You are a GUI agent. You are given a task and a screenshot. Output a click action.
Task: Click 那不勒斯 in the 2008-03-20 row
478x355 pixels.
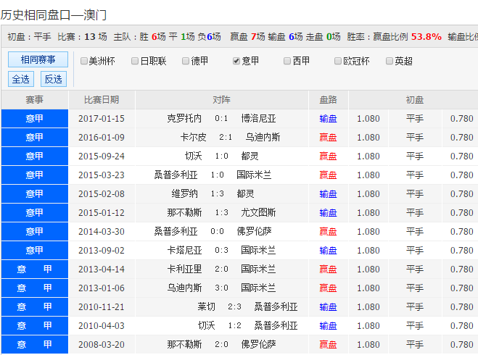[x=184, y=345]
